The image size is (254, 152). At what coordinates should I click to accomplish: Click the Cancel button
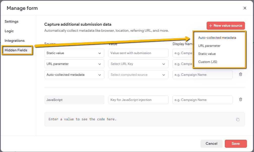[211, 144]
